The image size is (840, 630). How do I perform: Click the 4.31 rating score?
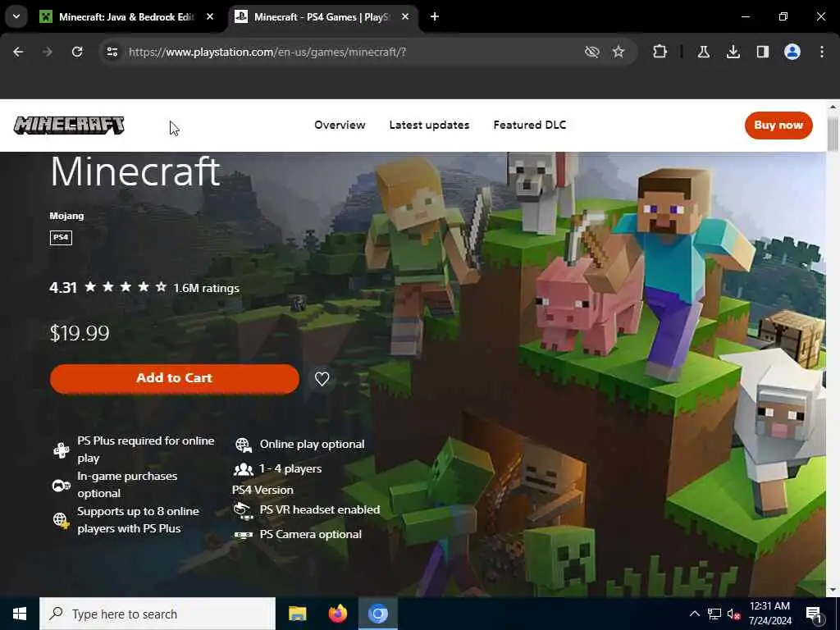pos(63,288)
